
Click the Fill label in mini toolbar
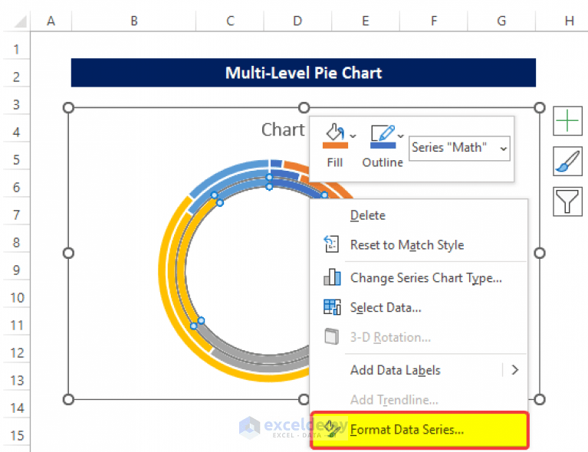point(334,162)
